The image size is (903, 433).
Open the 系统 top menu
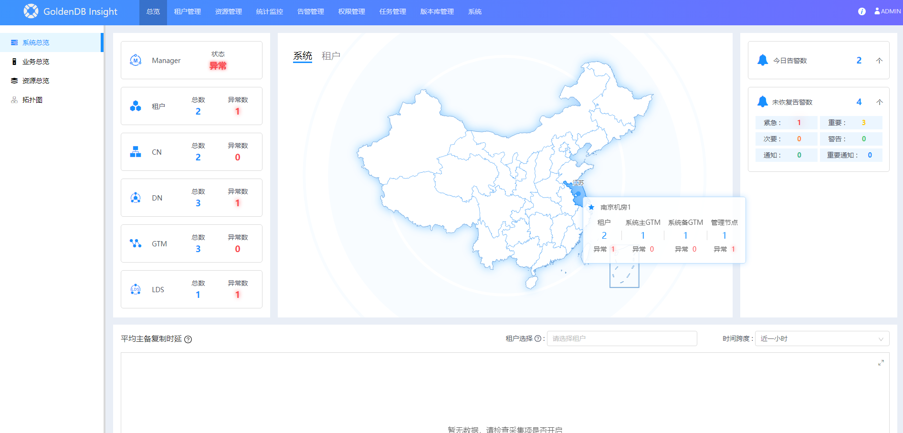[x=475, y=12]
